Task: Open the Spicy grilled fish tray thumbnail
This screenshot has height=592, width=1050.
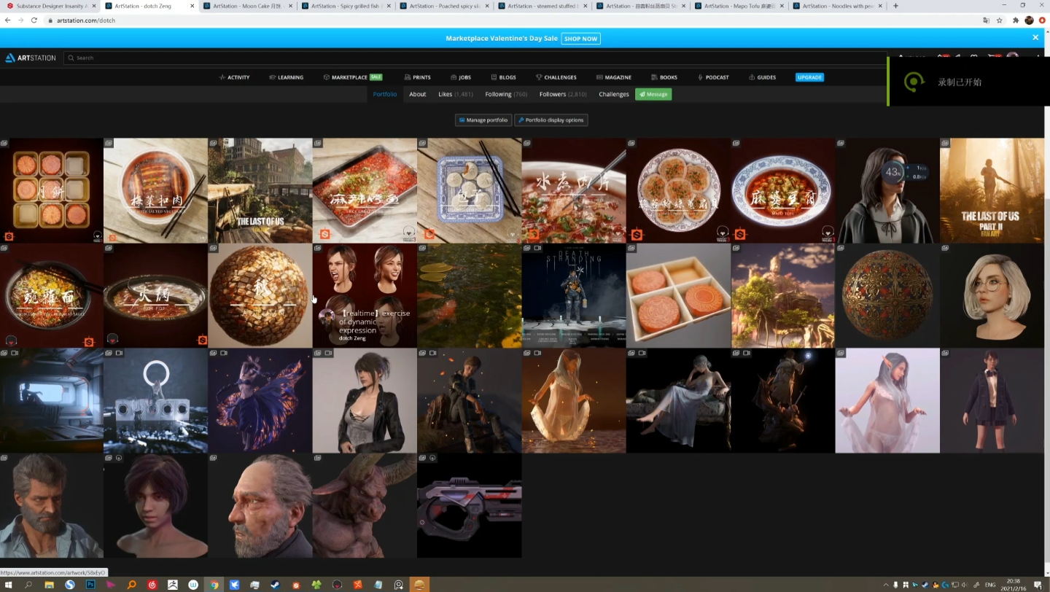Action: pyautogui.click(x=365, y=190)
